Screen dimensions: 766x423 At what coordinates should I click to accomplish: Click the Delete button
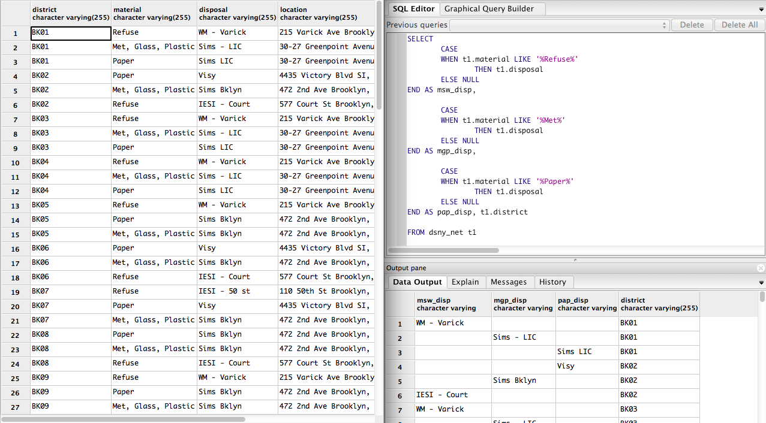point(692,25)
